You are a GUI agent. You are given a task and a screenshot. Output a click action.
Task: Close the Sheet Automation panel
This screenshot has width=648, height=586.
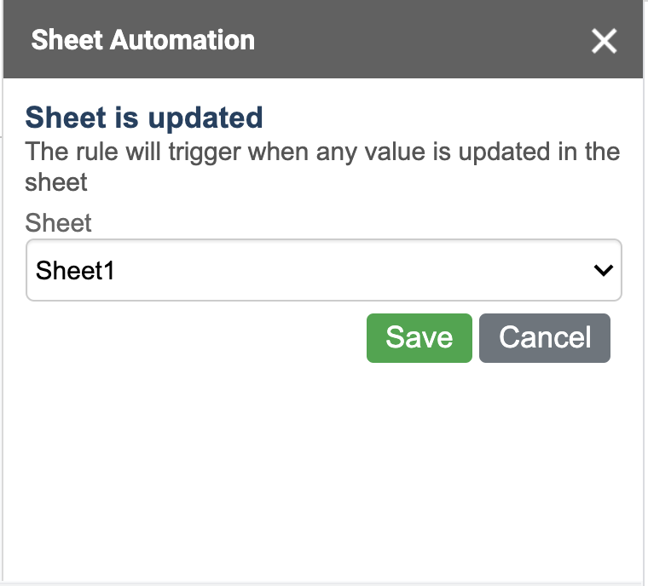(604, 41)
